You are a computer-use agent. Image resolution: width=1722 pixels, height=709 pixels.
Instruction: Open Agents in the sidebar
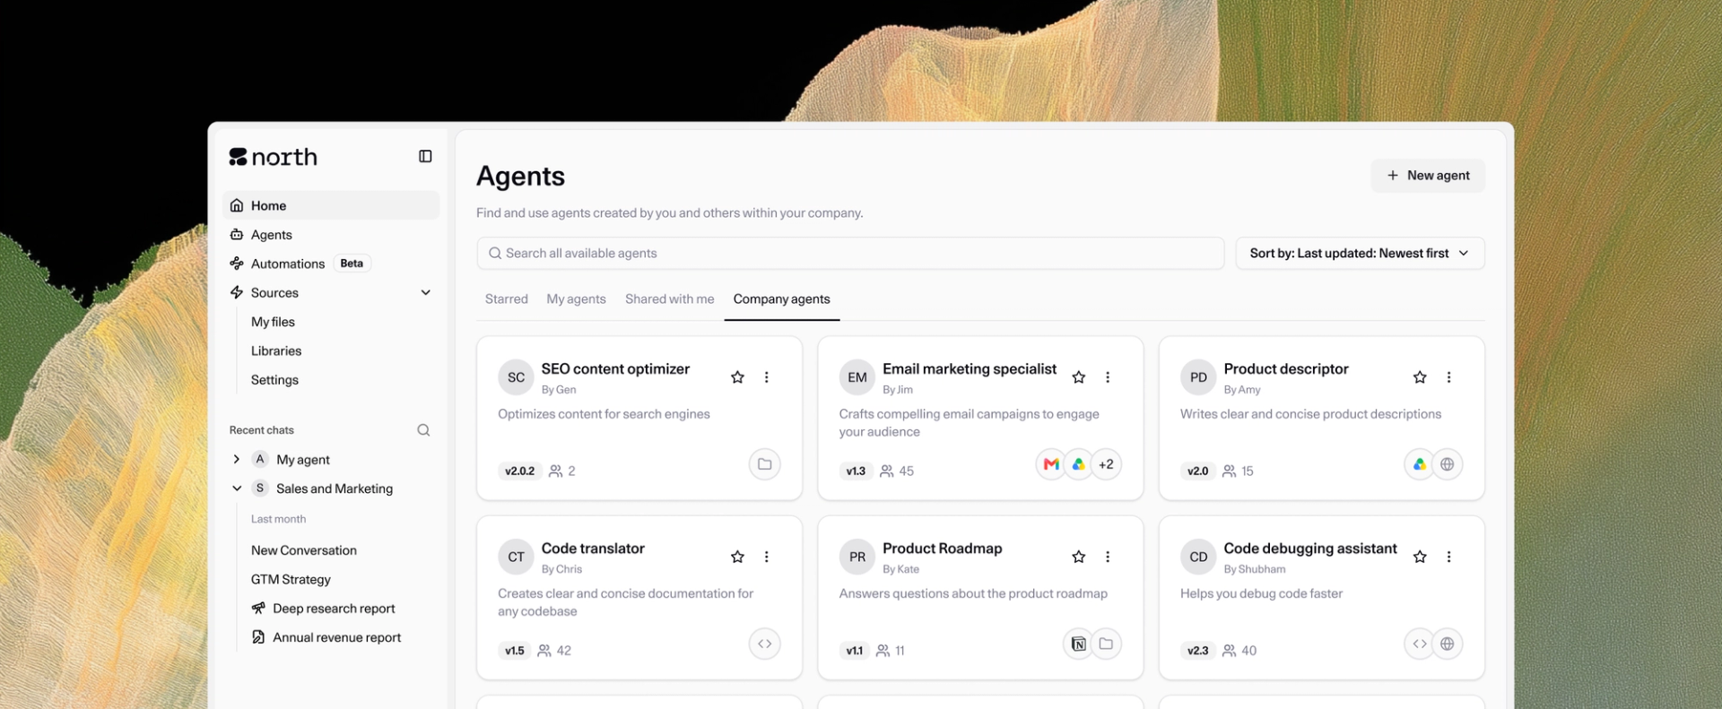click(x=331, y=235)
